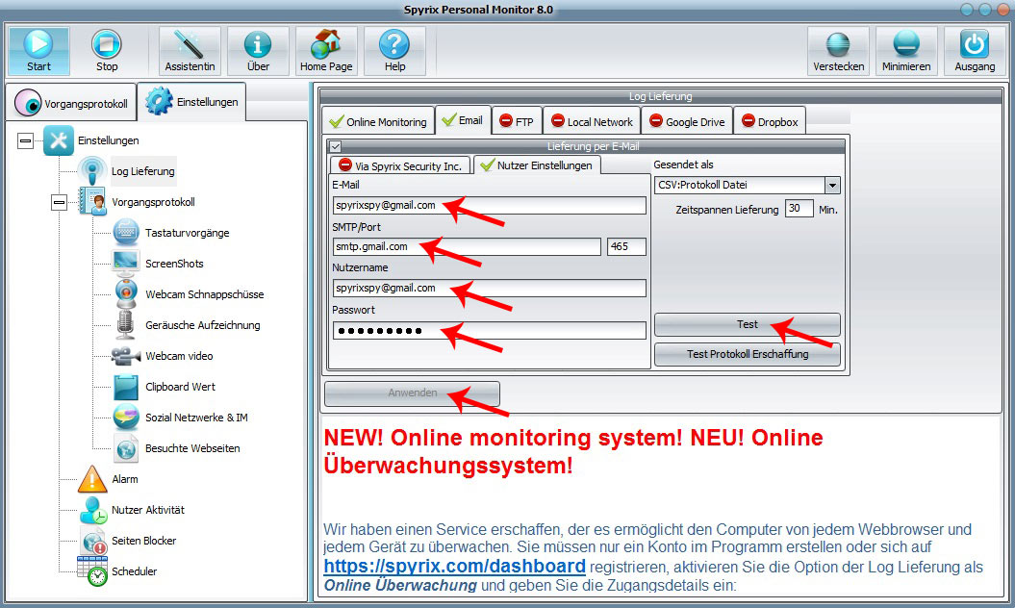
Task: Click the Minimieren toolbar button
Action: point(906,50)
